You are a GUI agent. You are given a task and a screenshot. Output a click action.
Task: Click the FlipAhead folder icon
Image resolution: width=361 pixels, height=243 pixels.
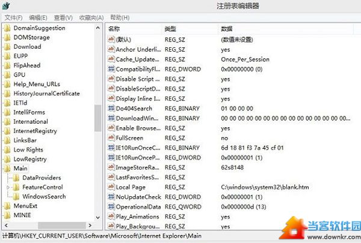(7, 65)
